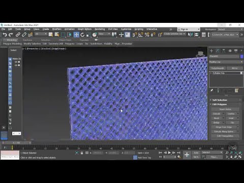Click the Use Pivot Point Center icon
Viewport: 244px width, 183px height.
coord(114,35)
